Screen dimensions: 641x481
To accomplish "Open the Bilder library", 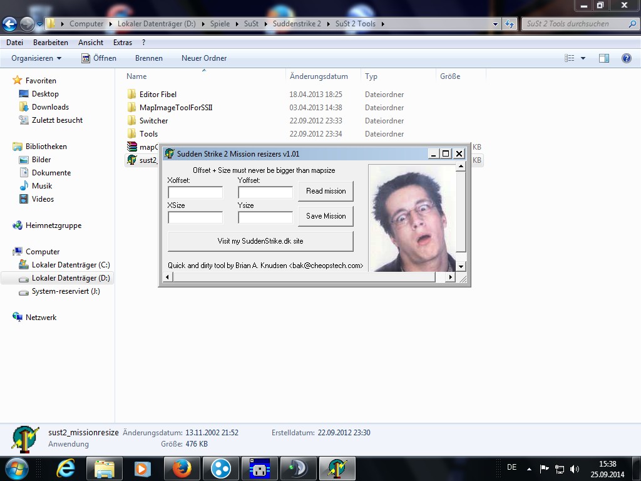I will (41, 160).
